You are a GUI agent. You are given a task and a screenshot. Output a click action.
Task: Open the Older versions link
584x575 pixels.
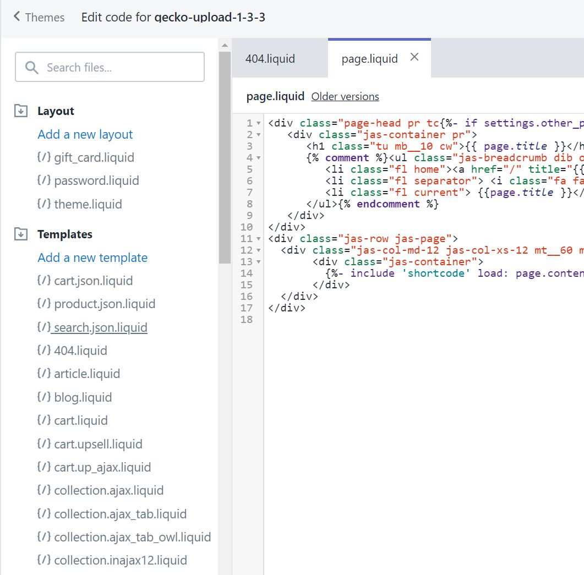345,97
